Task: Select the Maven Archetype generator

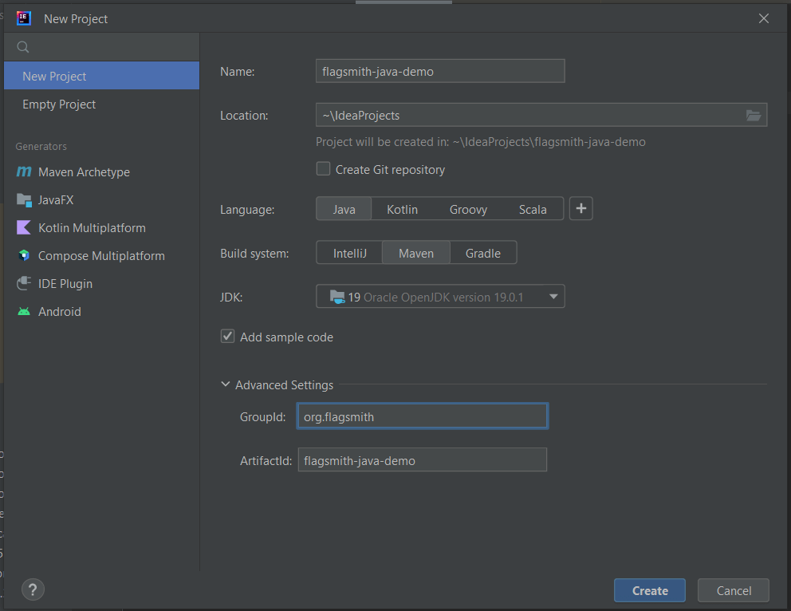Action: click(x=83, y=171)
